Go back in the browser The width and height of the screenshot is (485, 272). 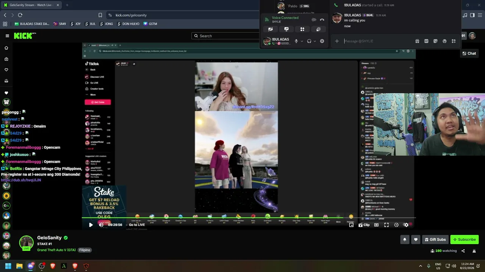(5, 15)
